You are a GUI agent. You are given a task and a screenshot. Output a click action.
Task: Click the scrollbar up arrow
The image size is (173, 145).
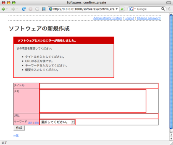171,135
